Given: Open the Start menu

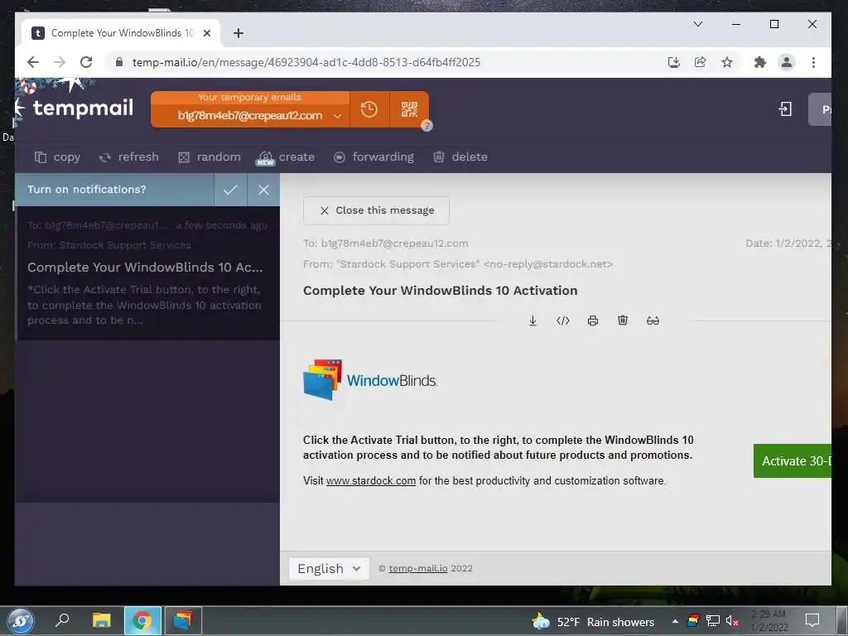Looking at the screenshot, I should [21, 621].
